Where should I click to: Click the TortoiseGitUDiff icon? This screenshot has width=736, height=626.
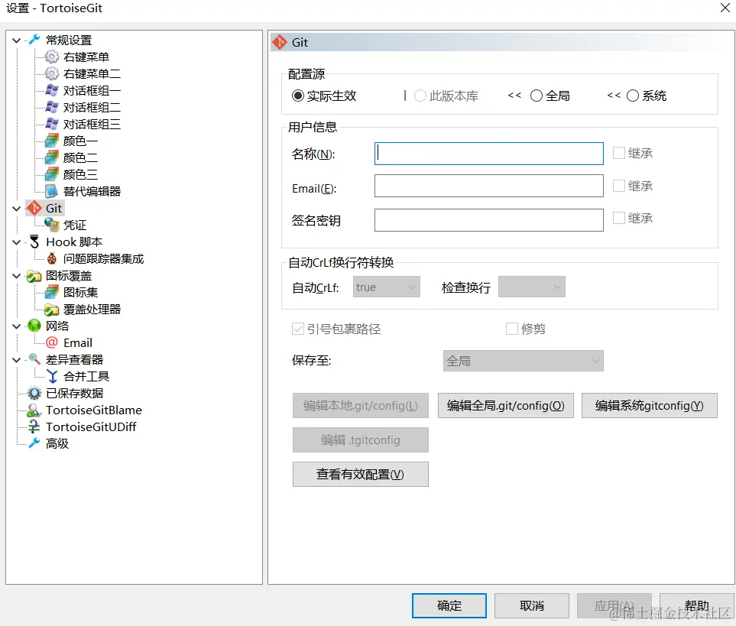[34, 427]
